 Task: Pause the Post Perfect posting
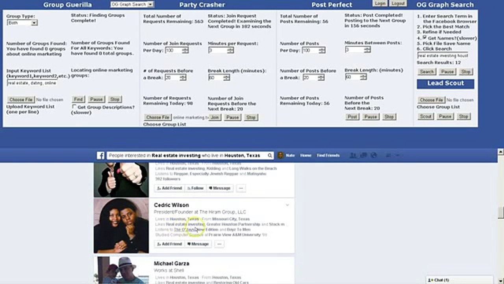[371, 117]
